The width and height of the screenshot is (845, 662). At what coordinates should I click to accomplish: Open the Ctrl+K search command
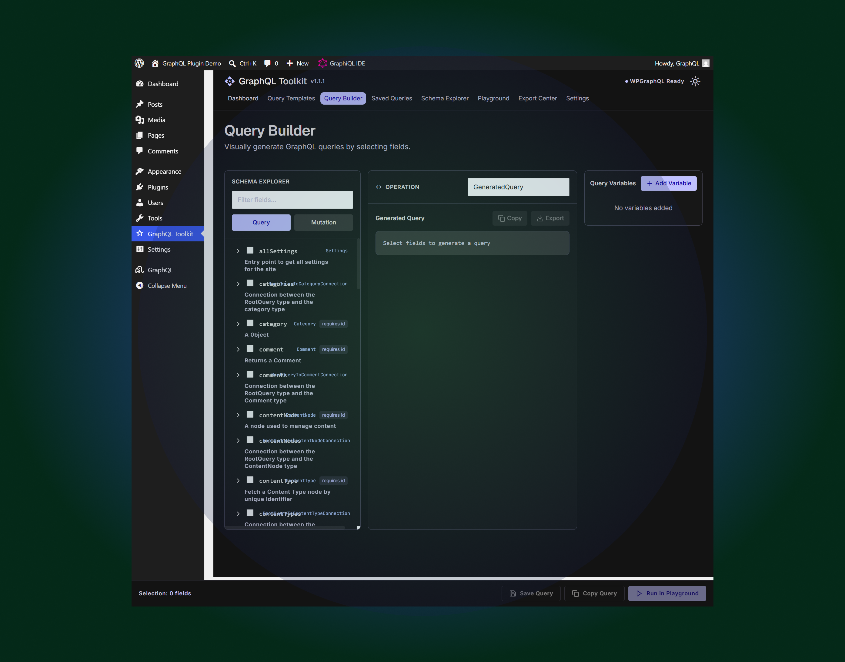(x=242, y=63)
